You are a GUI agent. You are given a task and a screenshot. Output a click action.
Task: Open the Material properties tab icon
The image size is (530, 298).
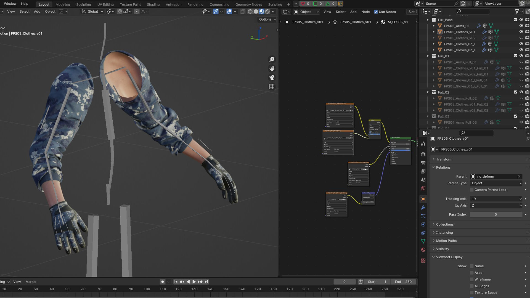tap(423, 250)
